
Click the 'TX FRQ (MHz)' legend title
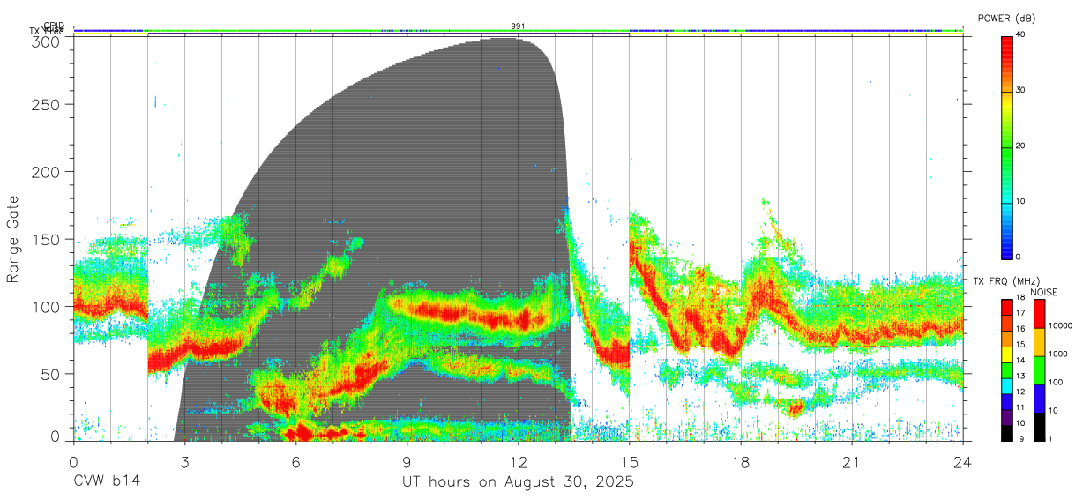point(1005,281)
